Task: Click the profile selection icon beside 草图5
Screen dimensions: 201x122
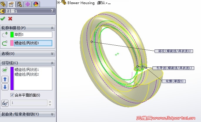Action: tap(5, 35)
